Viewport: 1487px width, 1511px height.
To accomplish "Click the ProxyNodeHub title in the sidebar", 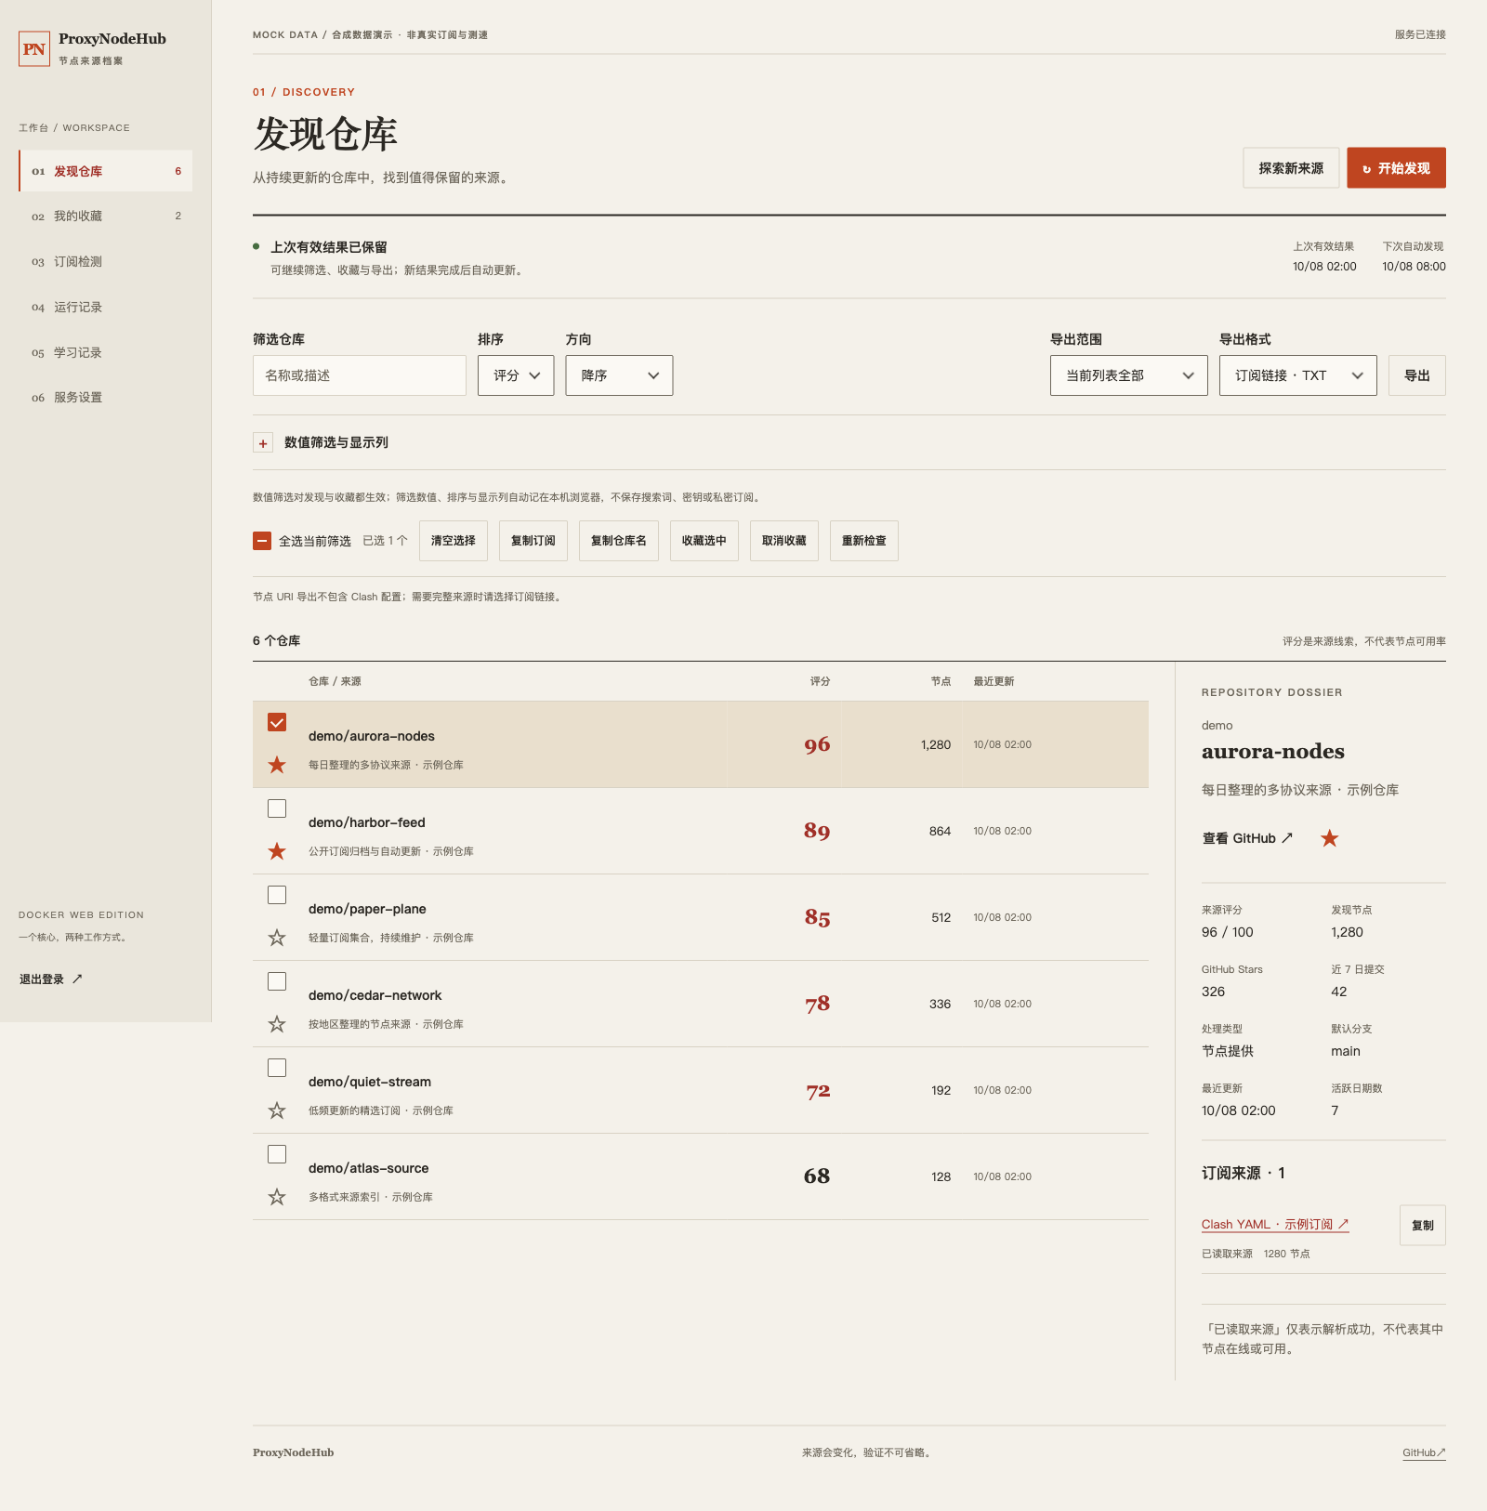I will pyautogui.click(x=112, y=39).
